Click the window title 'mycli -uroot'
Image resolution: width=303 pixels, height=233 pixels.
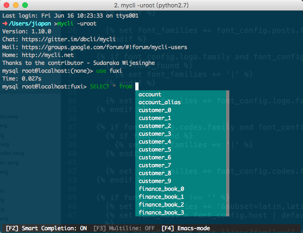pos(151,5)
